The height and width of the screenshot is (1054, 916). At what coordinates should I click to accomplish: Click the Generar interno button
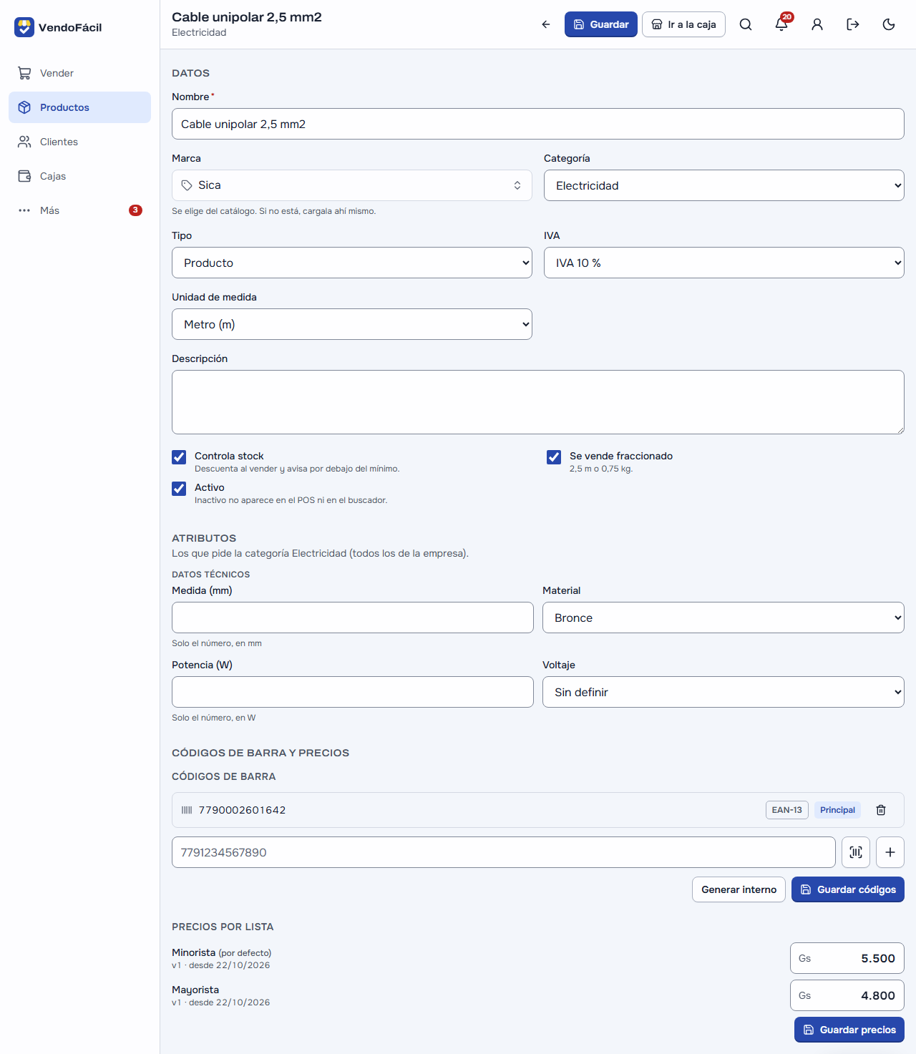(x=739, y=889)
